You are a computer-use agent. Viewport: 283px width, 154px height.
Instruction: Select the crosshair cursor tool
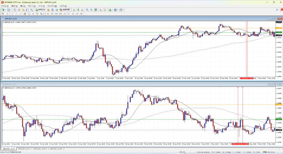point(7,14)
